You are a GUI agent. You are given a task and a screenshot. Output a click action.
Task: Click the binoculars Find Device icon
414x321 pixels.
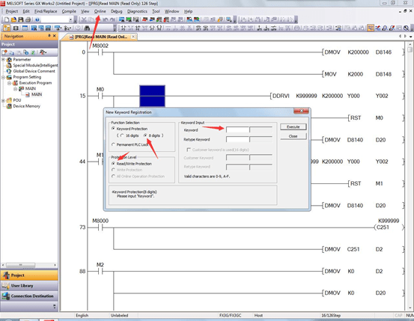tap(87, 28)
